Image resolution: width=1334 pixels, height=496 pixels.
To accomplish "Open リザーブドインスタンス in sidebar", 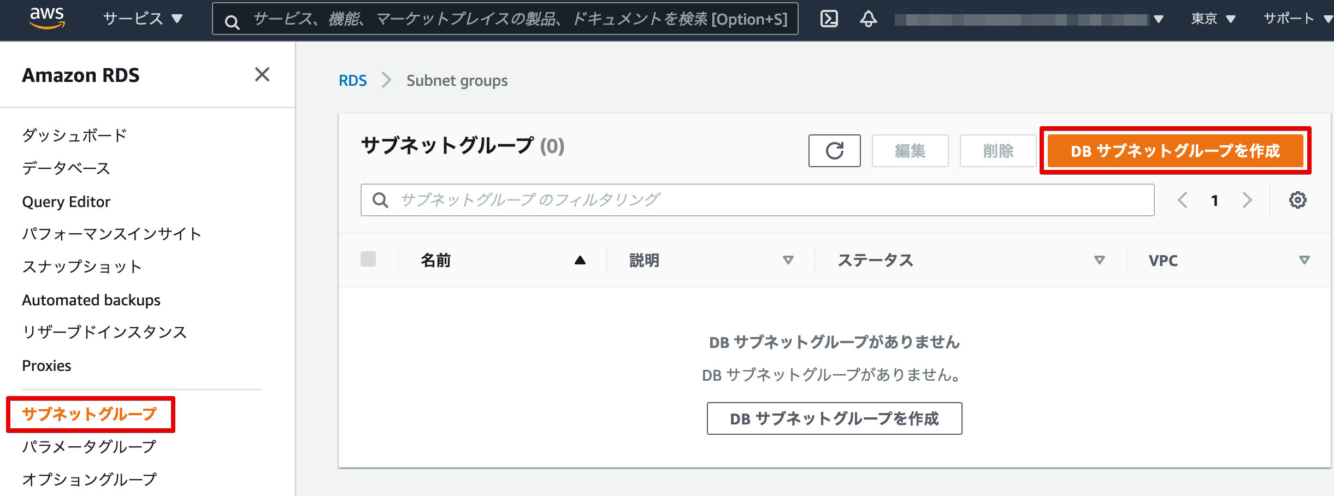I will pyautogui.click(x=105, y=332).
